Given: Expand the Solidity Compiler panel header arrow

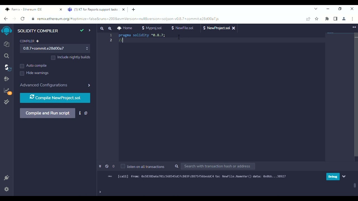Looking at the screenshot, I should 89,30.
